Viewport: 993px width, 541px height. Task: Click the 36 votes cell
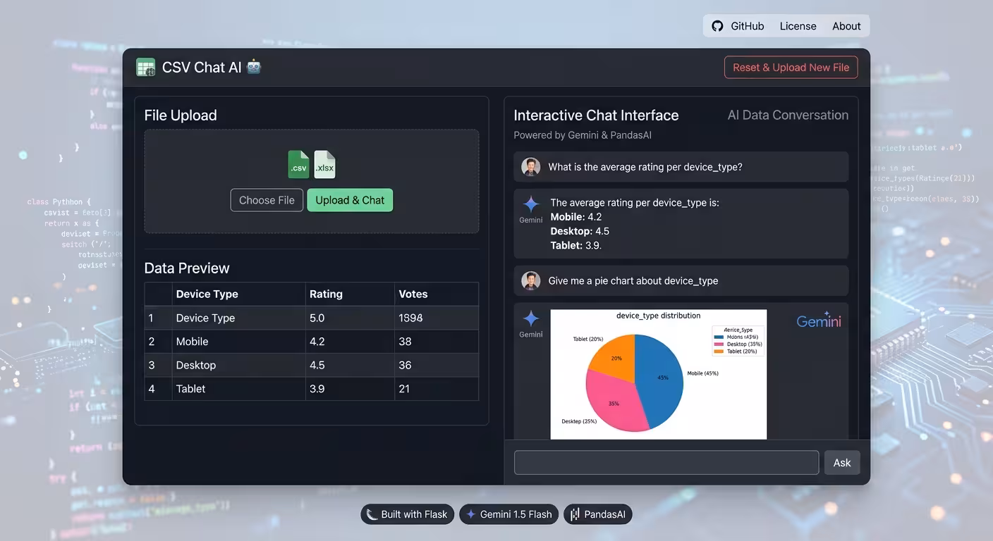pos(437,365)
